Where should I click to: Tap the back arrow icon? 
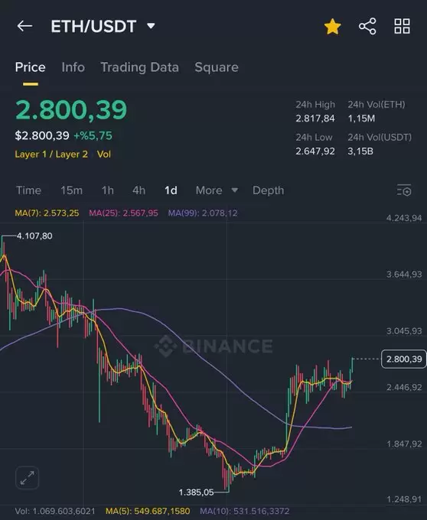coord(24,26)
